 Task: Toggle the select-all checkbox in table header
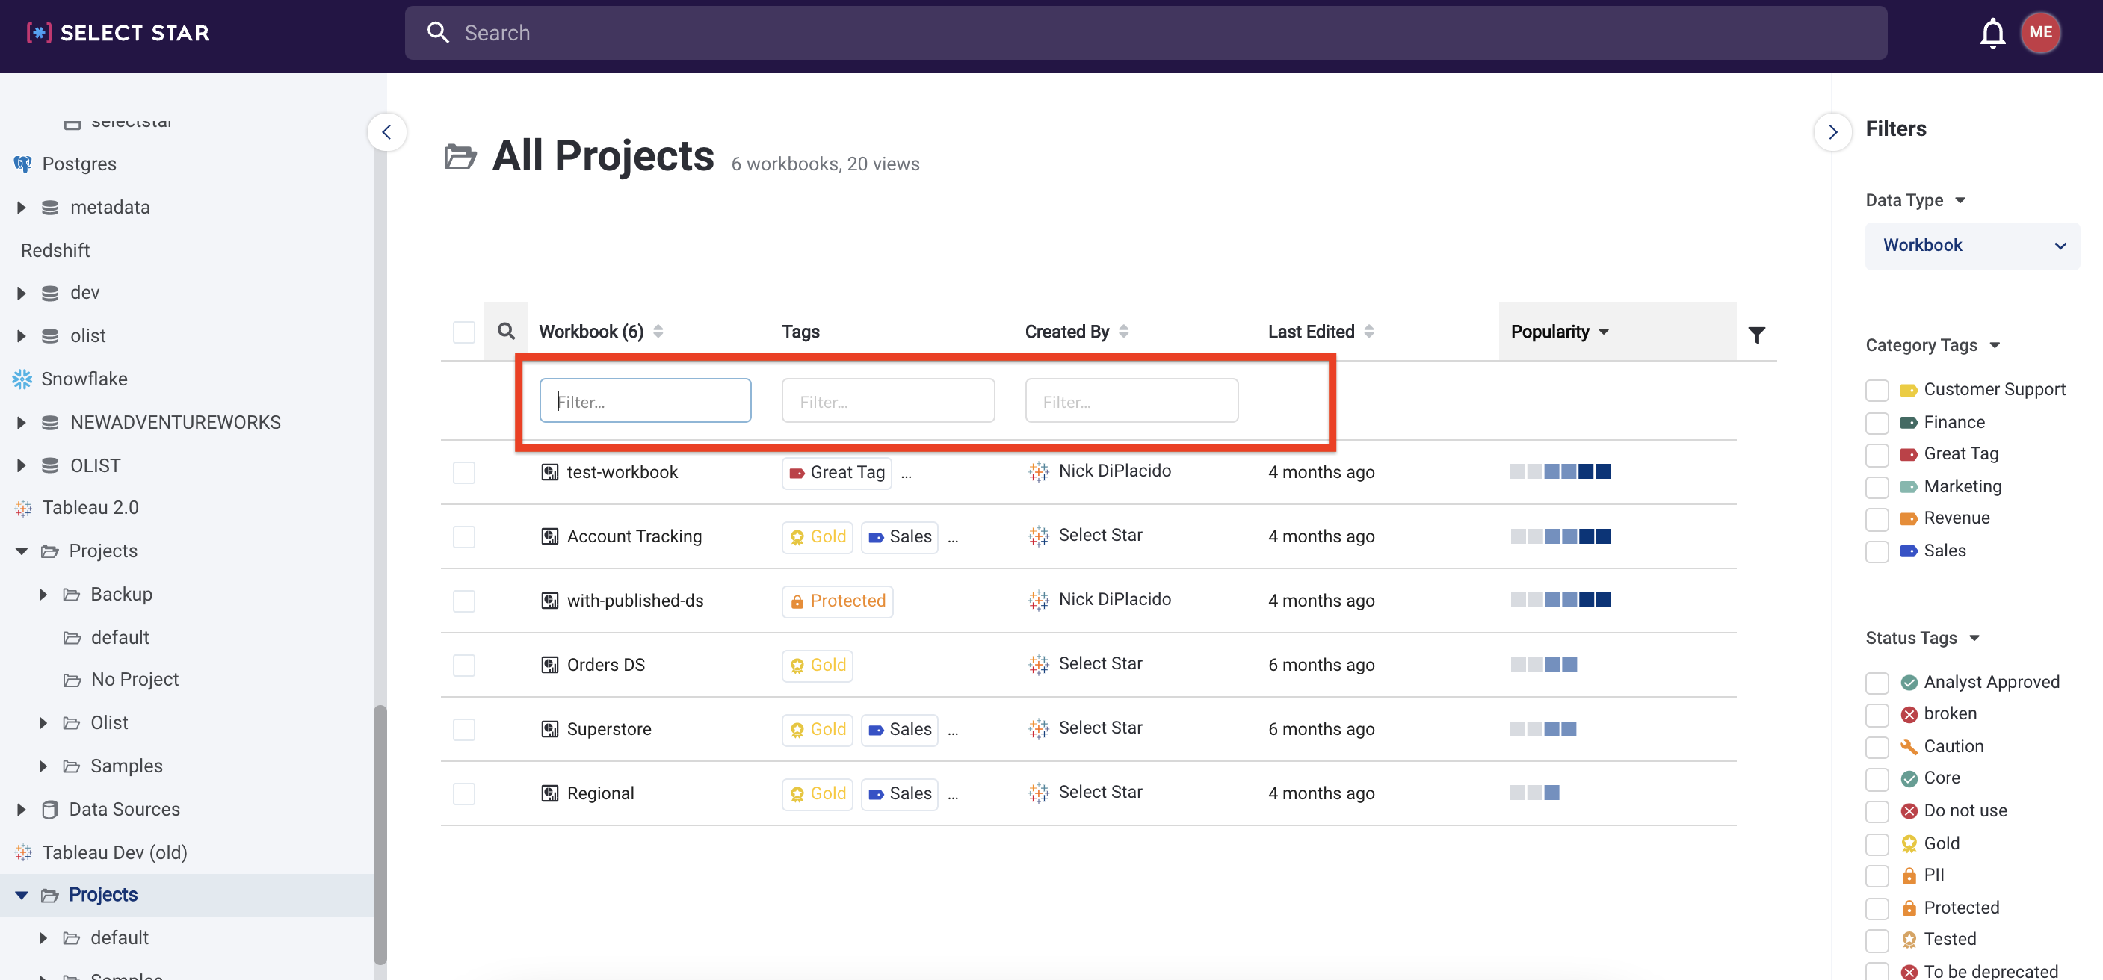(463, 332)
